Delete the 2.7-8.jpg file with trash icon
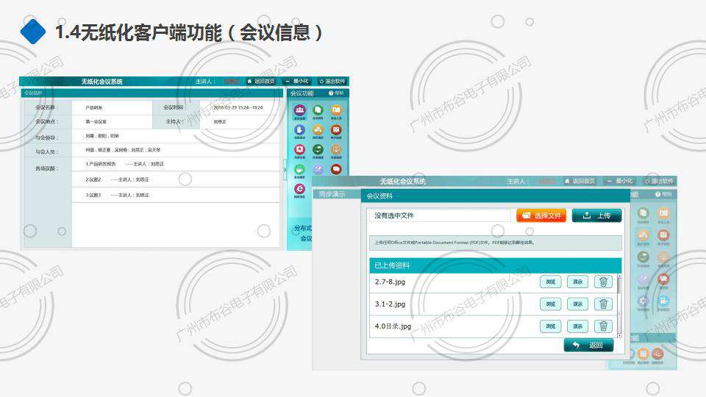This screenshot has height=397, width=706. pyautogui.click(x=603, y=282)
